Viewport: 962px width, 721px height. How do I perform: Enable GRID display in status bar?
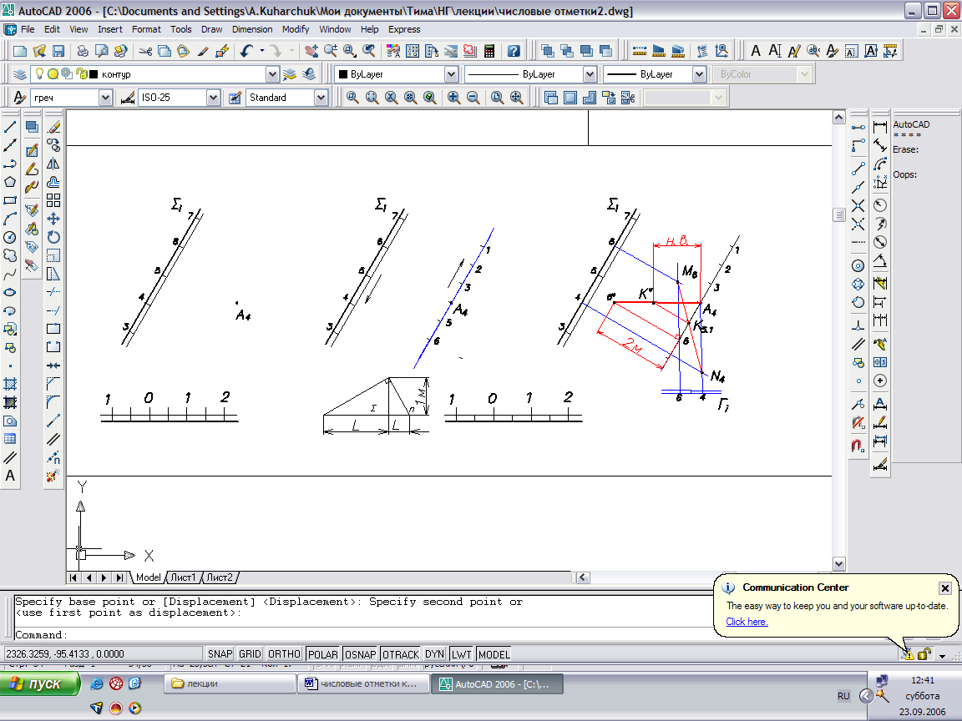(x=250, y=654)
